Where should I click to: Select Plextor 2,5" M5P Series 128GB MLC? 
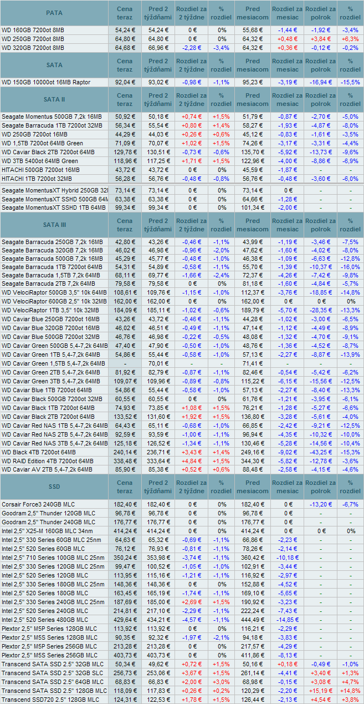tap(48, 629)
